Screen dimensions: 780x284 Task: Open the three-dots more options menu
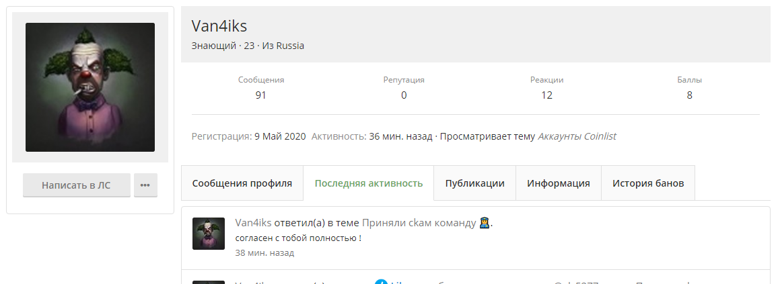(145, 185)
